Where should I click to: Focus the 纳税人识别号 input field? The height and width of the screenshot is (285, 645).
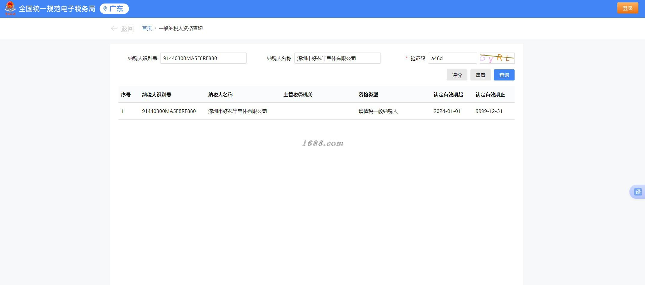[x=203, y=58]
